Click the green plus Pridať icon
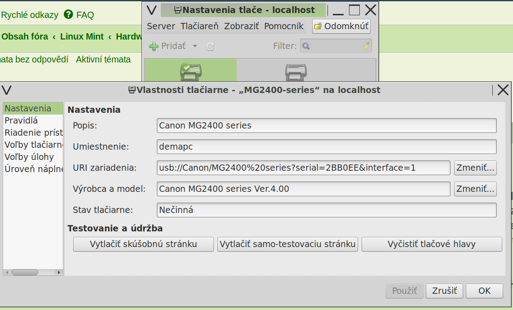The image size is (513, 310). (154, 46)
